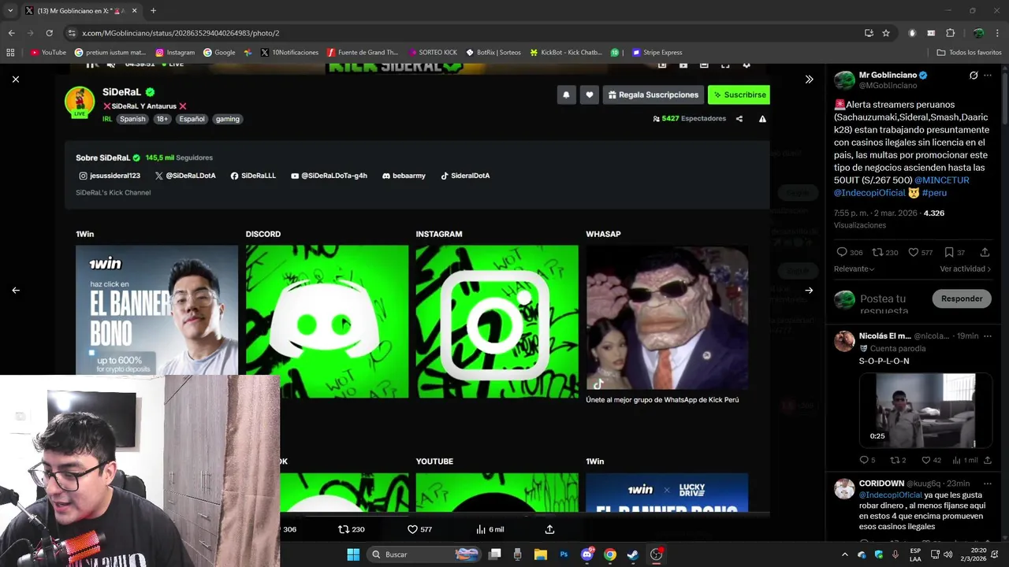Open Windows Start menu
The width and height of the screenshot is (1009, 567).
click(353, 554)
